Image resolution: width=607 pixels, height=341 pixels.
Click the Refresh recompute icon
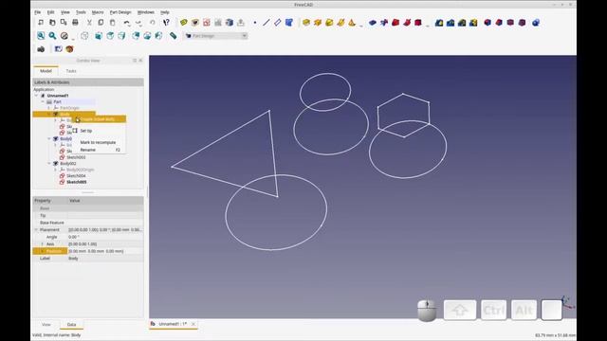click(153, 23)
